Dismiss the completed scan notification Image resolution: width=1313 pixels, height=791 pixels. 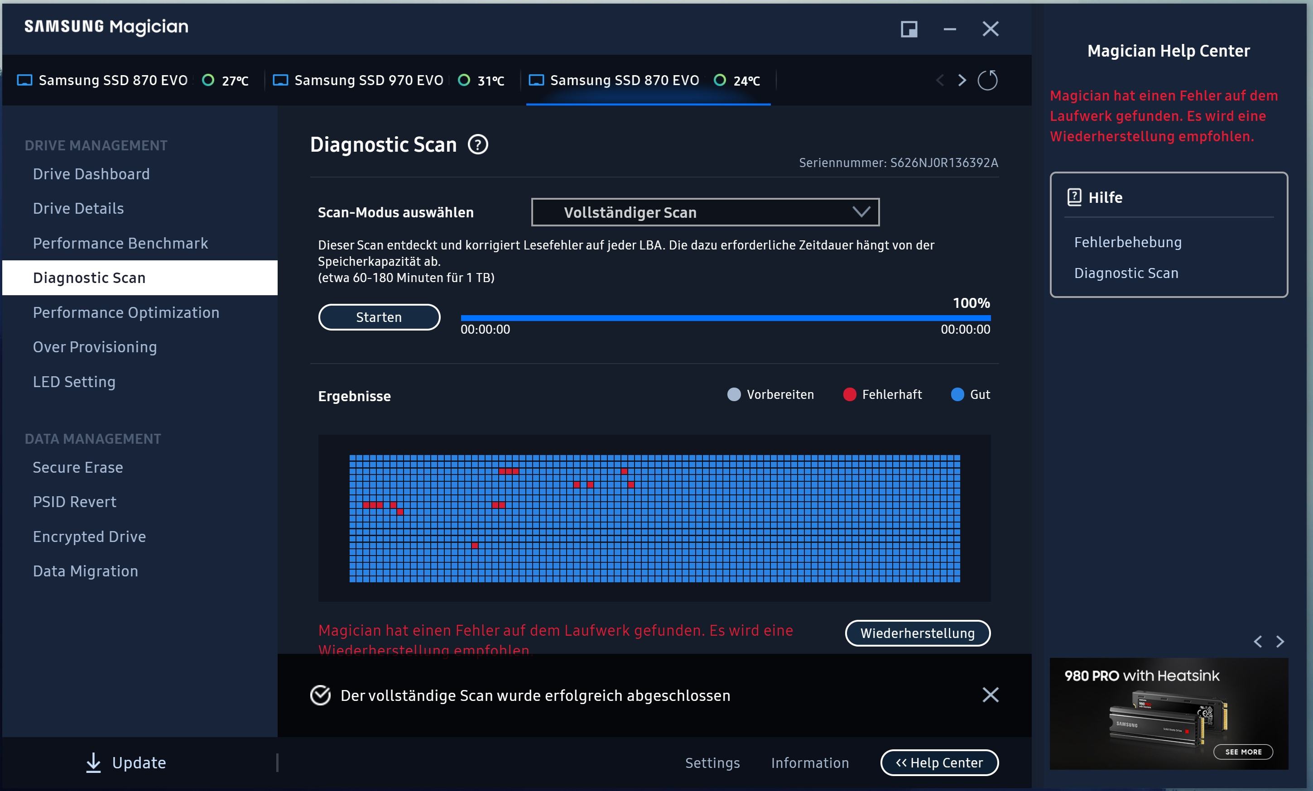tap(991, 695)
